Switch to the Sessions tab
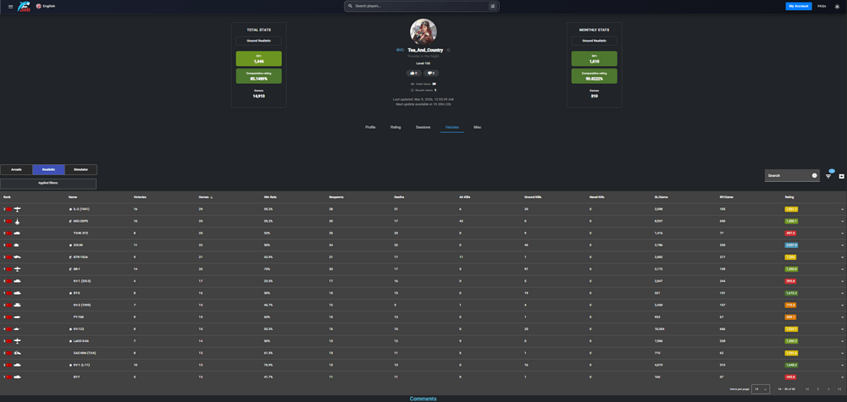 tap(423, 127)
